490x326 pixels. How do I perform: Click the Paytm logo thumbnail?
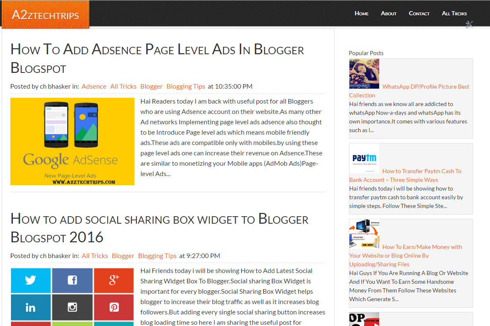coord(364,158)
